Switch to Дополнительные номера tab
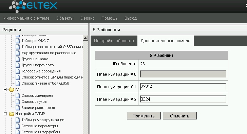Screen dimensions: 247x134 [166, 41]
